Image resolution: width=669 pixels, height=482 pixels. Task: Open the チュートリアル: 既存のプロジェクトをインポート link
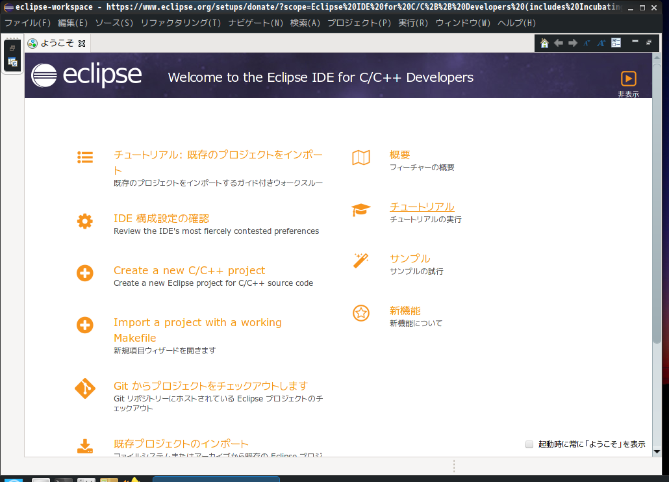pos(218,162)
